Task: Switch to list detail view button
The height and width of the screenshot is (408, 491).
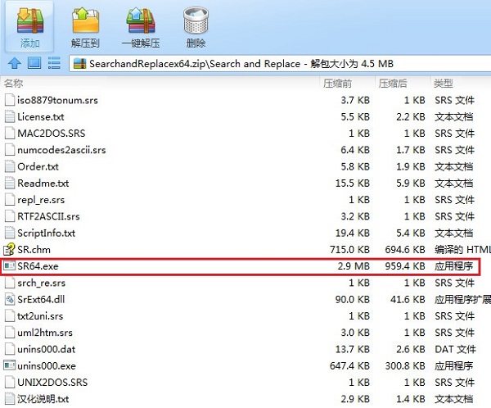Action: tap(54, 63)
